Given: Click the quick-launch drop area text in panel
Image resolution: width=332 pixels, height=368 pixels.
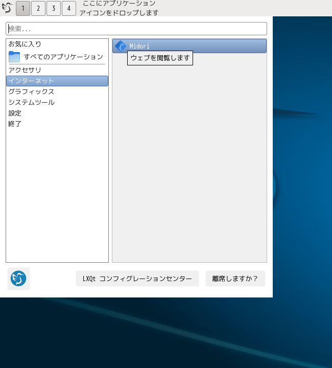Looking at the screenshot, I should 119,8.
